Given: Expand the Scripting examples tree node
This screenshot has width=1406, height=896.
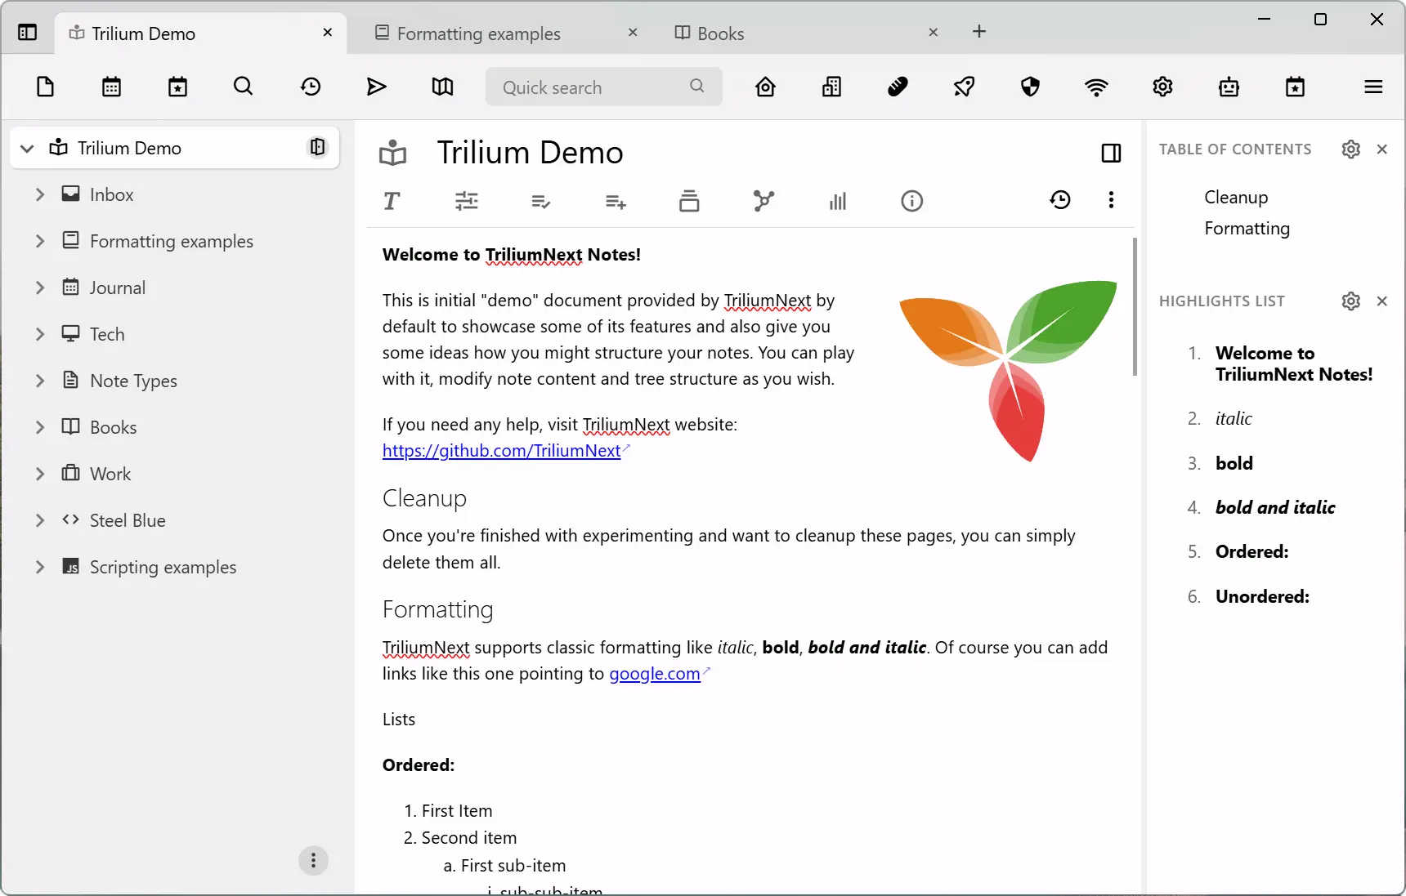Looking at the screenshot, I should (x=40, y=567).
